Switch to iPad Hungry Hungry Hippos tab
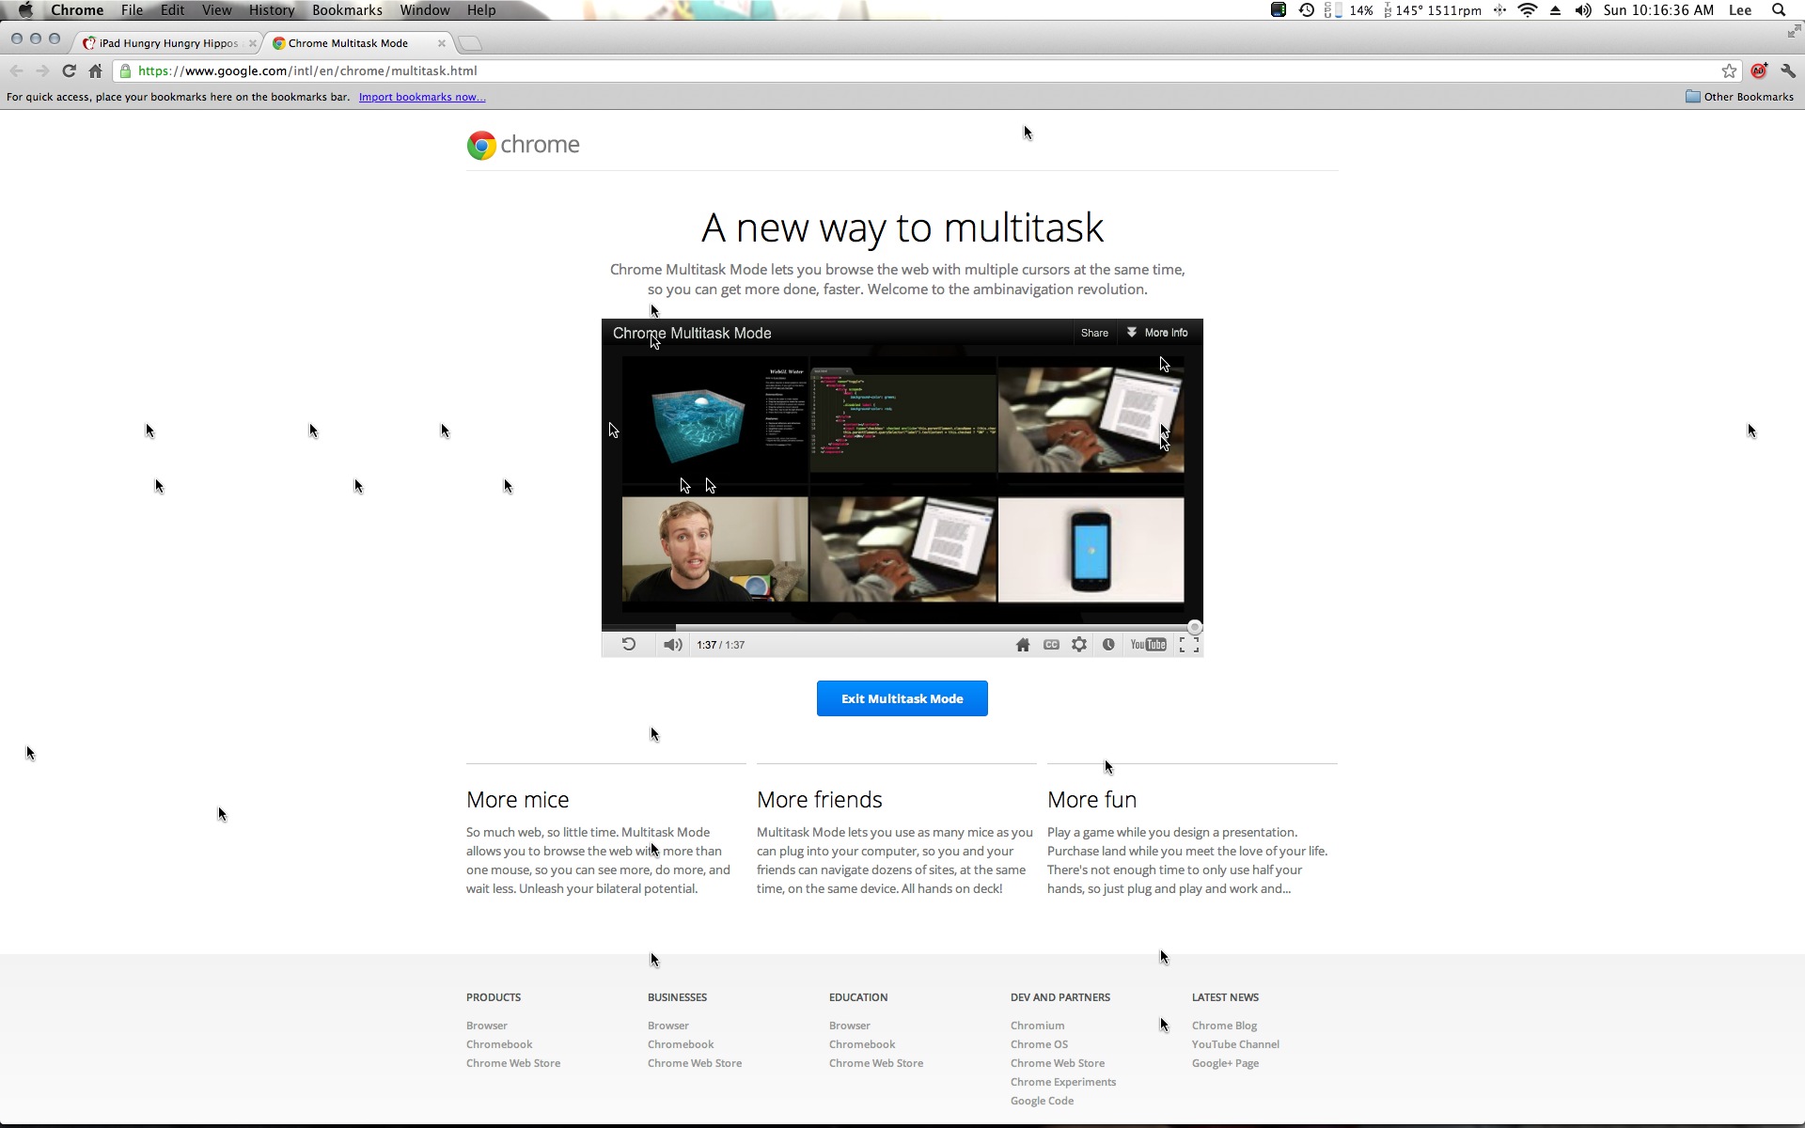 coord(167,43)
